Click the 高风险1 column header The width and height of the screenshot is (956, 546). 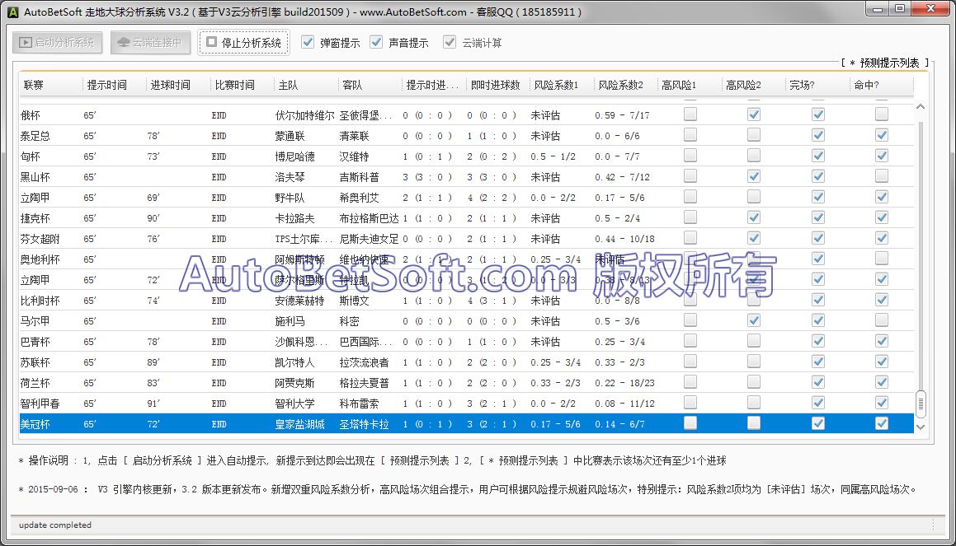(x=689, y=85)
